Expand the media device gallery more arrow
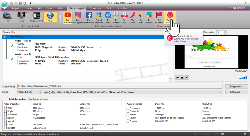 point(60,21)
